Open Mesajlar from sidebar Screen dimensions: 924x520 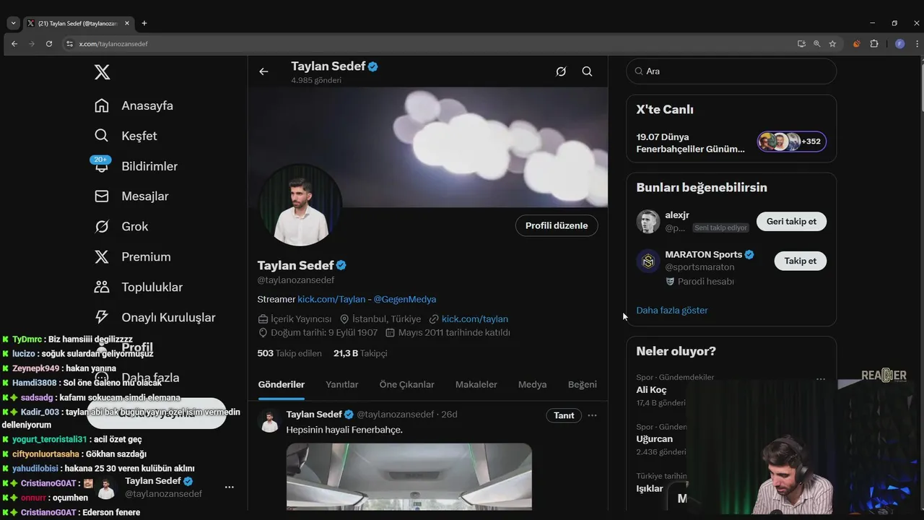131,196
